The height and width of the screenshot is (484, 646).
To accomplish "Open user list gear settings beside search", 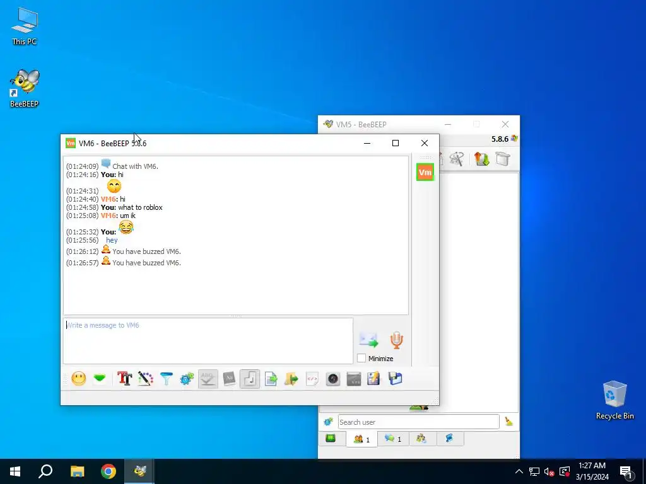I will tap(328, 422).
